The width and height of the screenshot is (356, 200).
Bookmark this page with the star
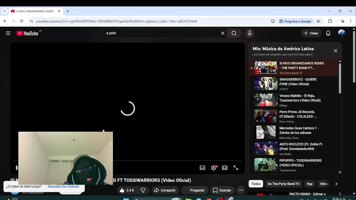(x=318, y=21)
